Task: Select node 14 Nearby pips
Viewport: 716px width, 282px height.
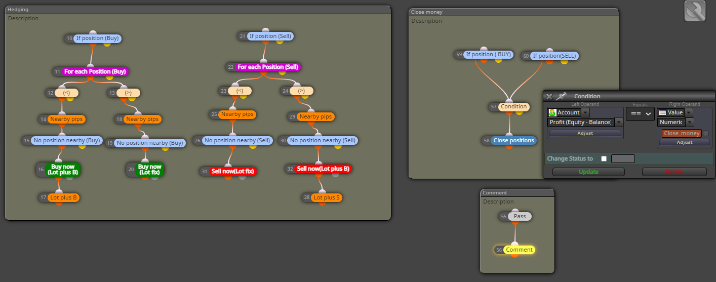Action: click(67, 119)
